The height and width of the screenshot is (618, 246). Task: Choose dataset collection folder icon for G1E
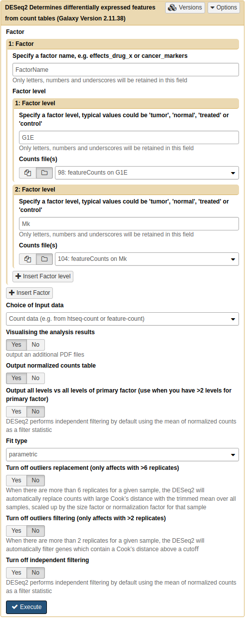[44, 173]
